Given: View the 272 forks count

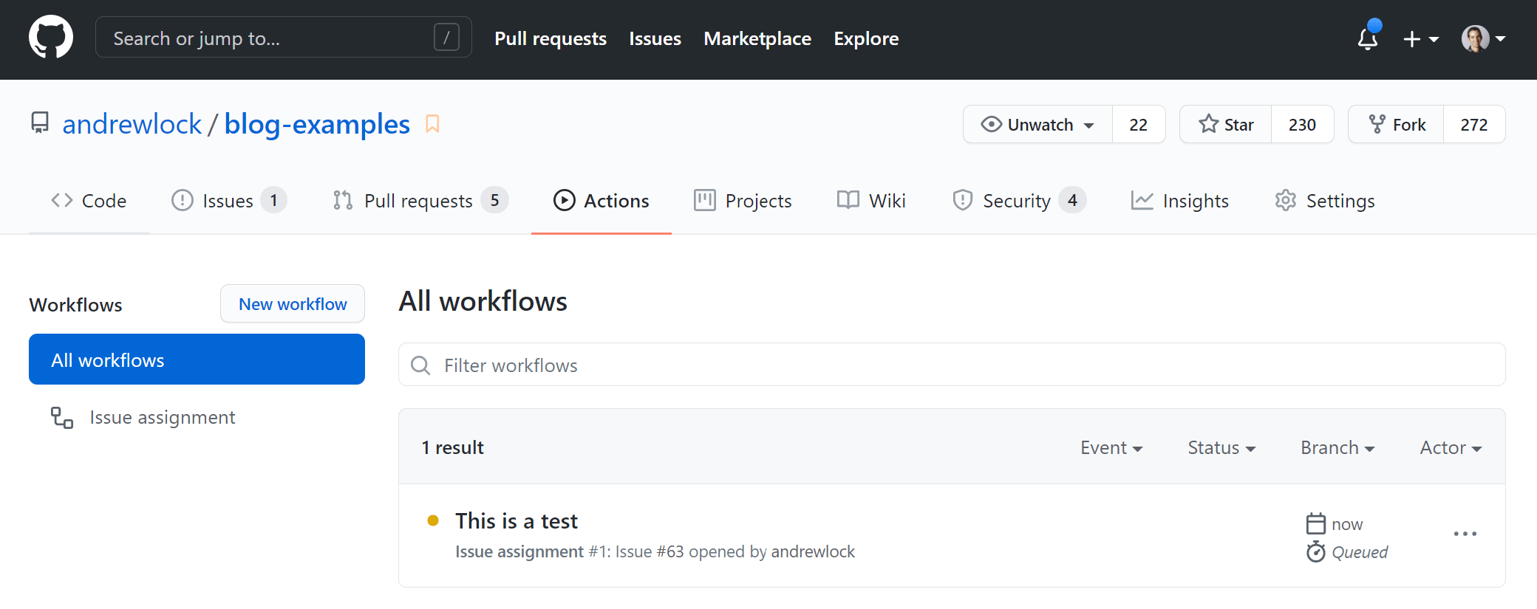Looking at the screenshot, I should coord(1474,125).
